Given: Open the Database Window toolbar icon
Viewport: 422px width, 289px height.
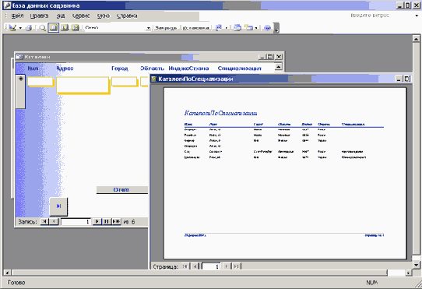Looking at the screenshot, I should [237, 28].
